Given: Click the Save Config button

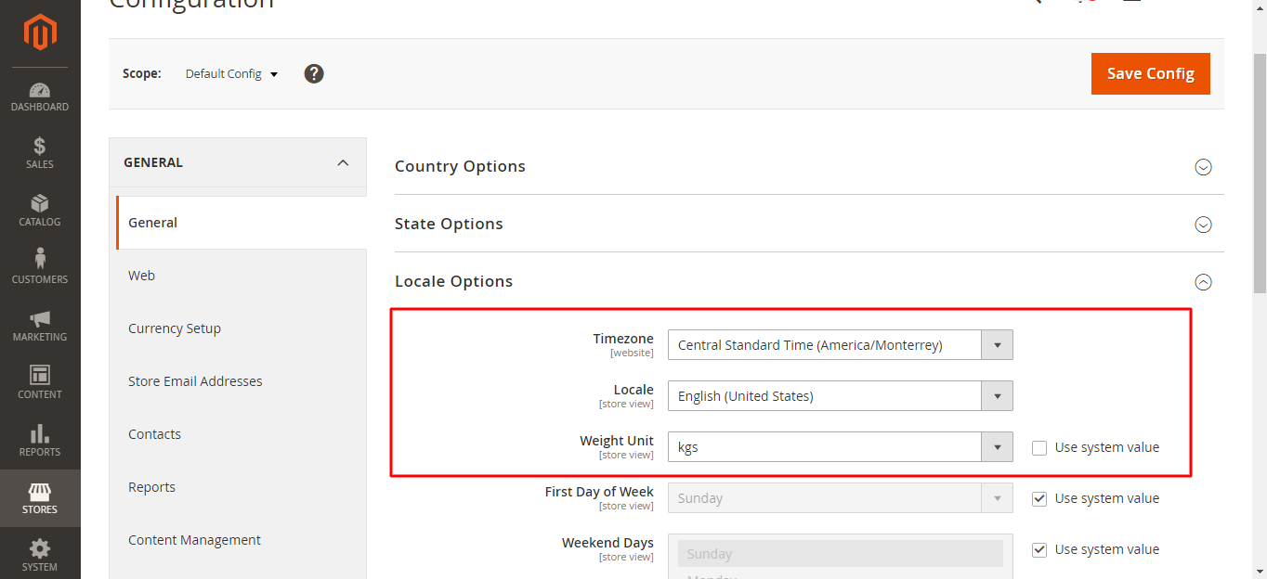Looking at the screenshot, I should pyautogui.click(x=1150, y=73).
